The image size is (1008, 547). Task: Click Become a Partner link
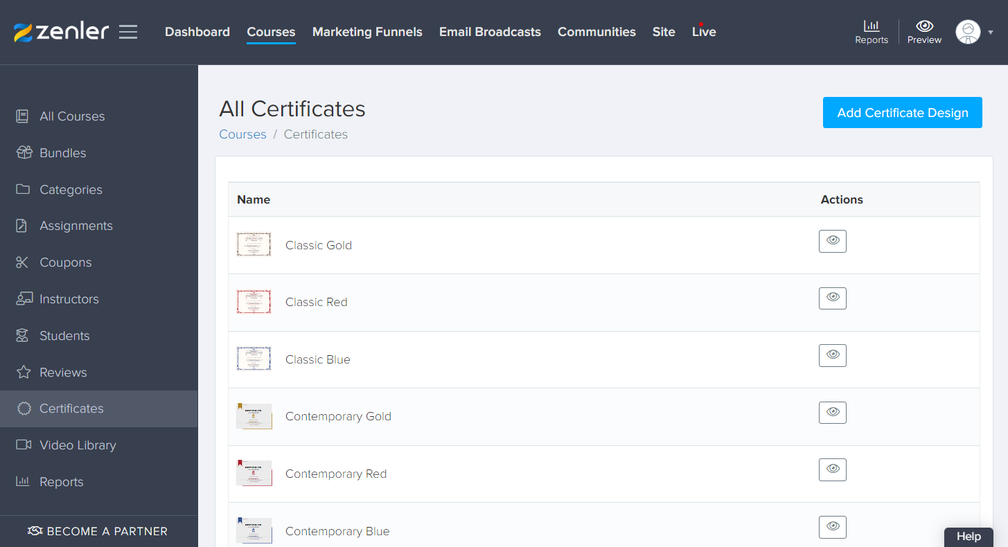98,531
